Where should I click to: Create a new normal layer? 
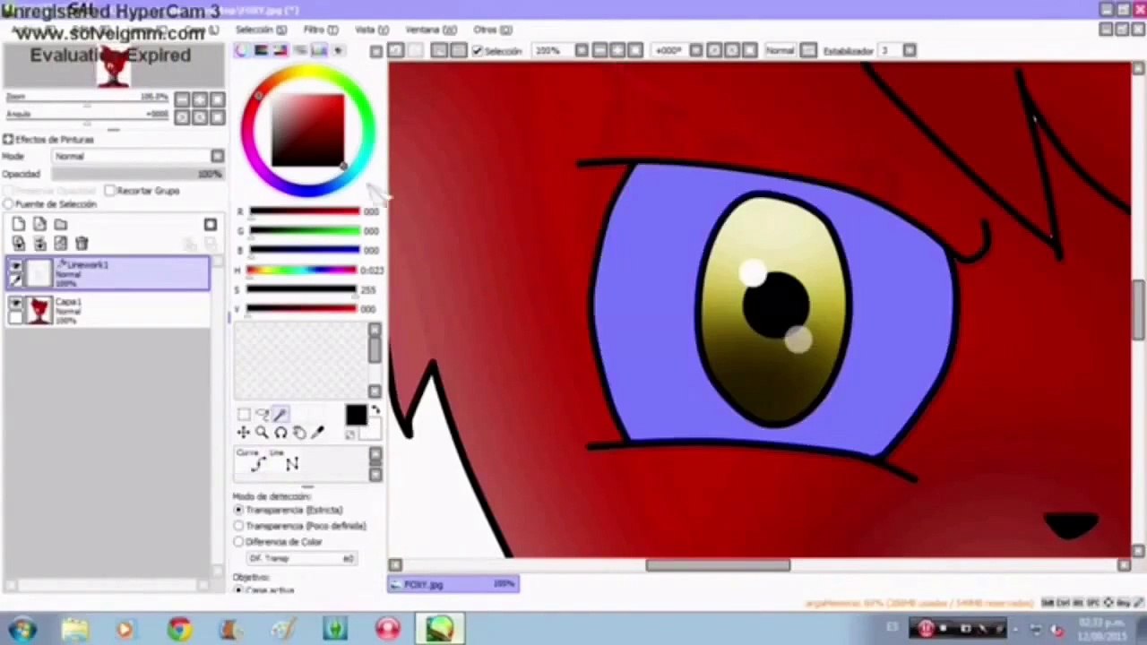tap(19, 225)
